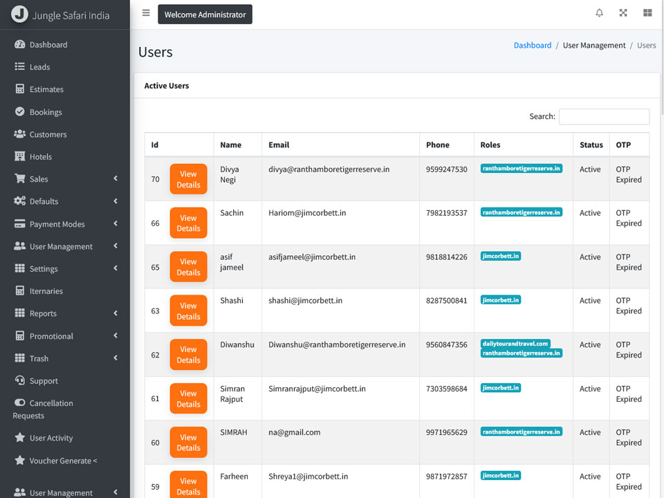The image size is (664, 498).
Task: Click the jimcorbett.in badge for Shashi
Action: 501,299
